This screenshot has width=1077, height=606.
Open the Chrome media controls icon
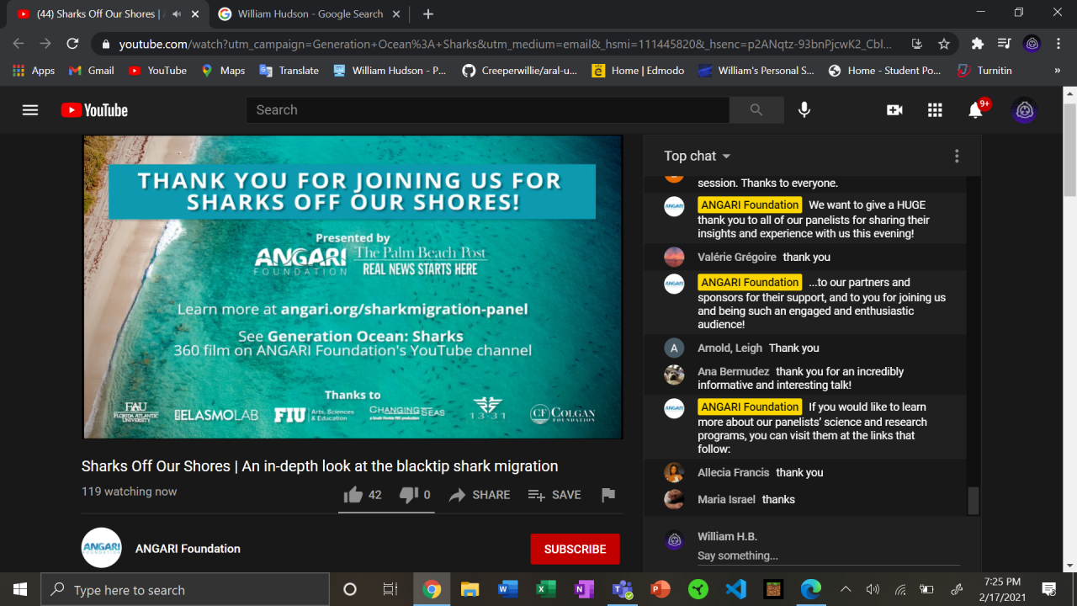click(x=1004, y=44)
